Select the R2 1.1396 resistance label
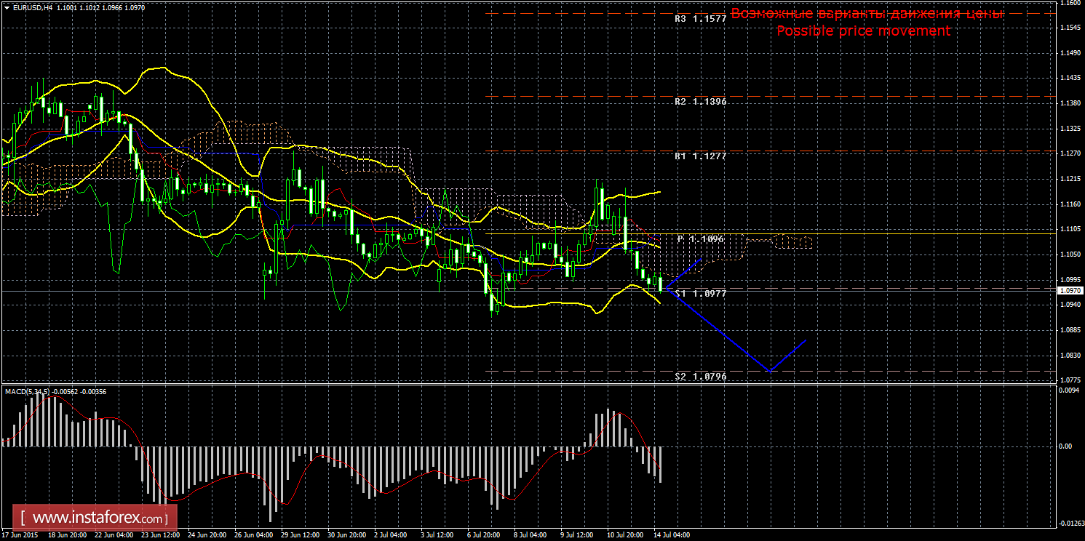Image resolution: width=1085 pixels, height=541 pixels. 700,102
